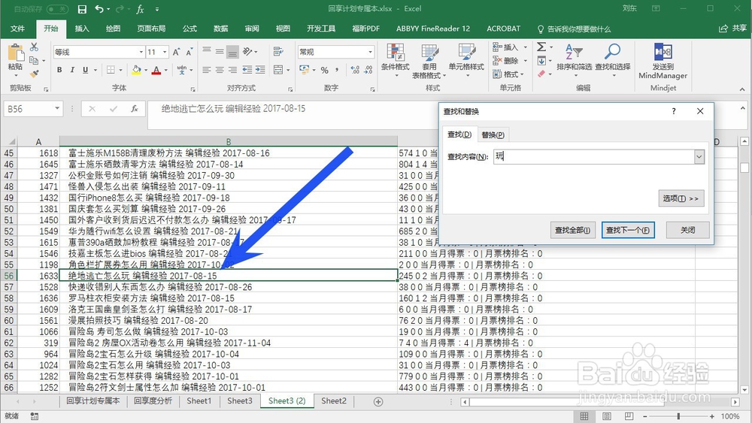Click the orientation text angle icon

pyautogui.click(x=247, y=51)
